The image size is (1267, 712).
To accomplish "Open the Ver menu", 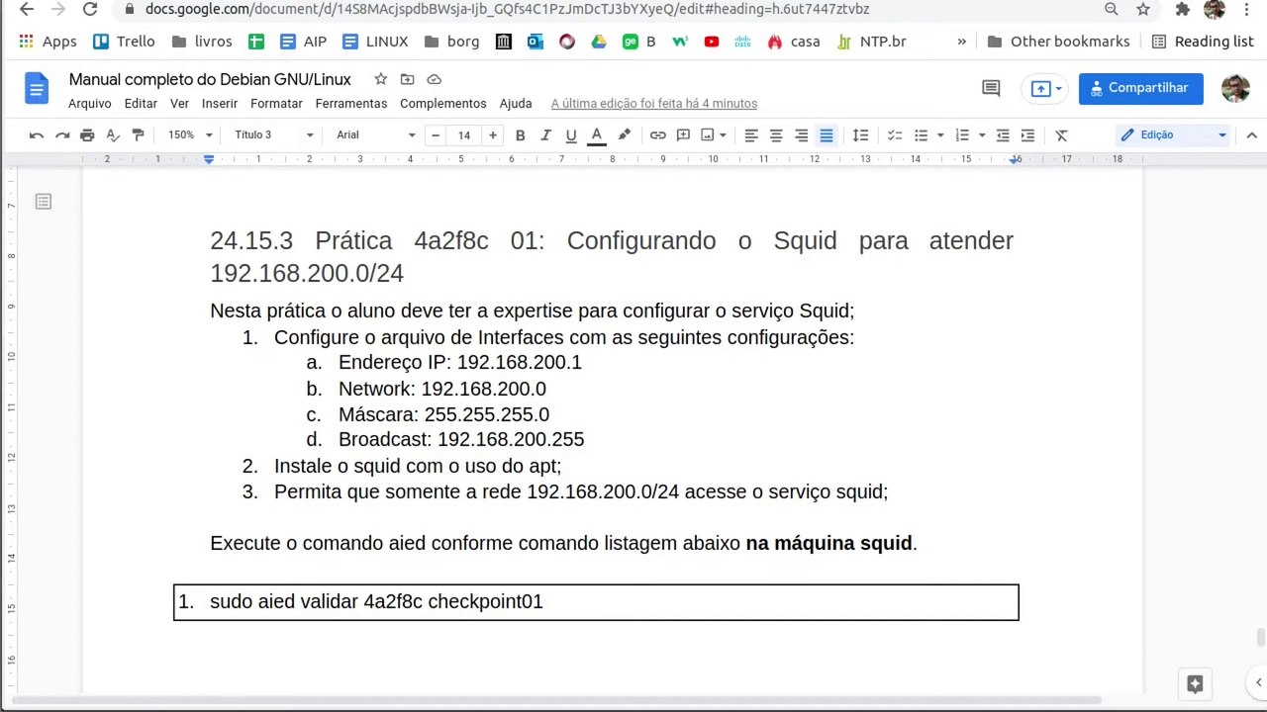I will (x=179, y=103).
